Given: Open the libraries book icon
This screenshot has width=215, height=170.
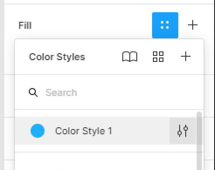Looking at the screenshot, I should coord(130,57).
